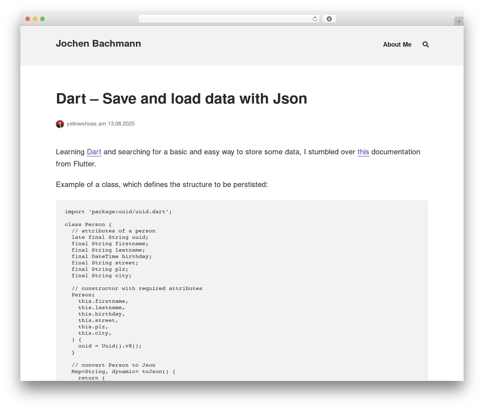The width and height of the screenshot is (484, 410).
Task: Open the site search magnifier icon
Action: click(425, 45)
